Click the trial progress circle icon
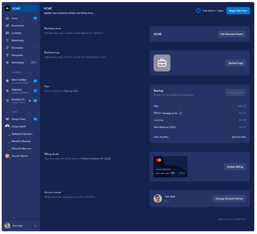The width and height of the screenshot is (257, 234). pos(198,10)
